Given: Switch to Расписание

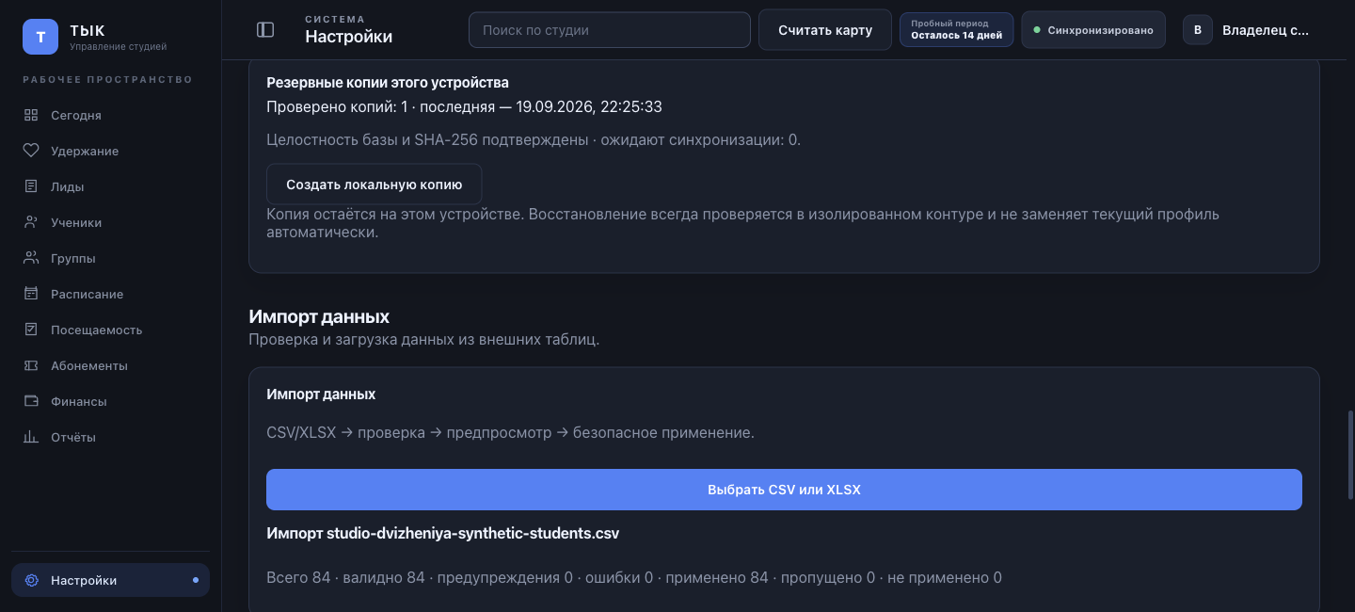Looking at the screenshot, I should pyautogui.click(x=110, y=294).
